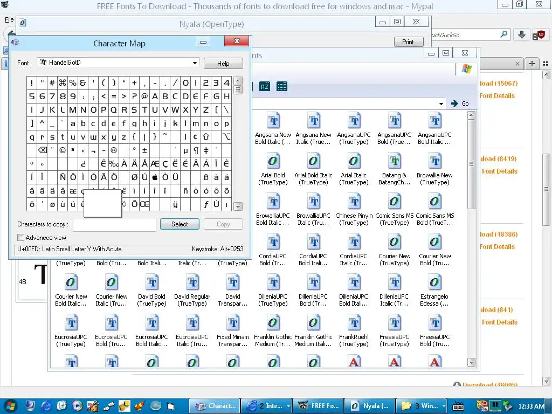The width and height of the screenshot is (552, 414).
Task: Expand the address dropdown beside Go
Action: pyautogui.click(x=441, y=103)
